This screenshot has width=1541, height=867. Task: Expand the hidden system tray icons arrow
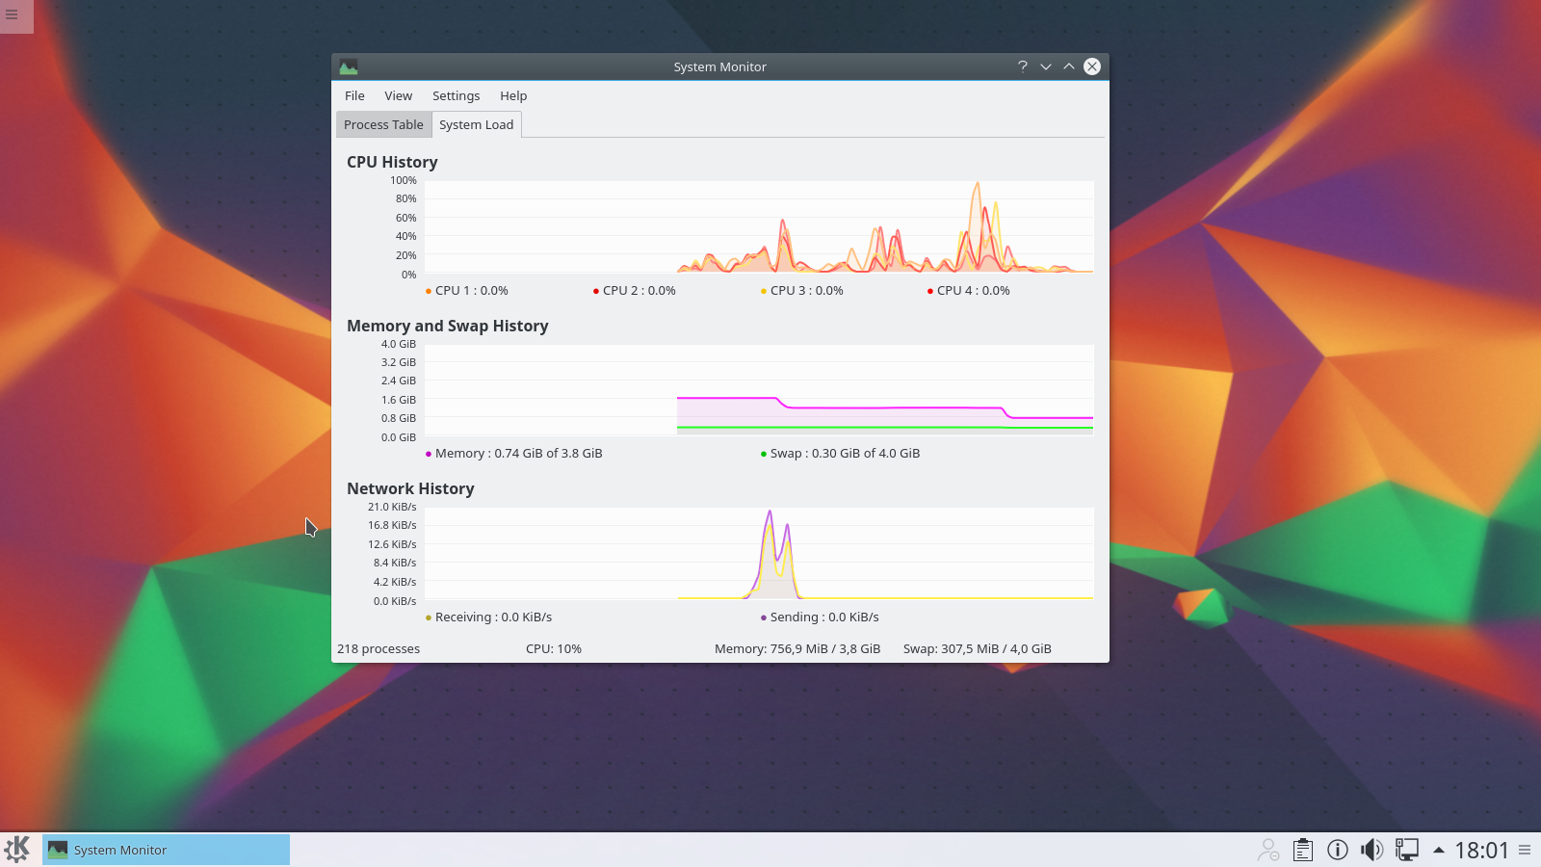click(x=1439, y=850)
